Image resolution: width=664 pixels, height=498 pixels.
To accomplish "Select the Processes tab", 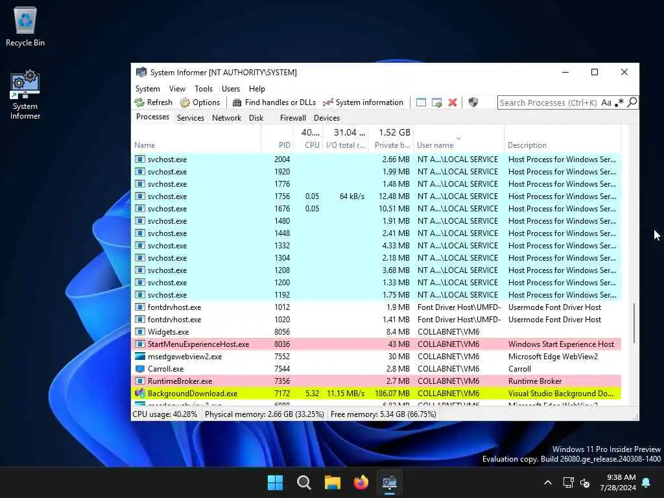I will [x=152, y=117].
